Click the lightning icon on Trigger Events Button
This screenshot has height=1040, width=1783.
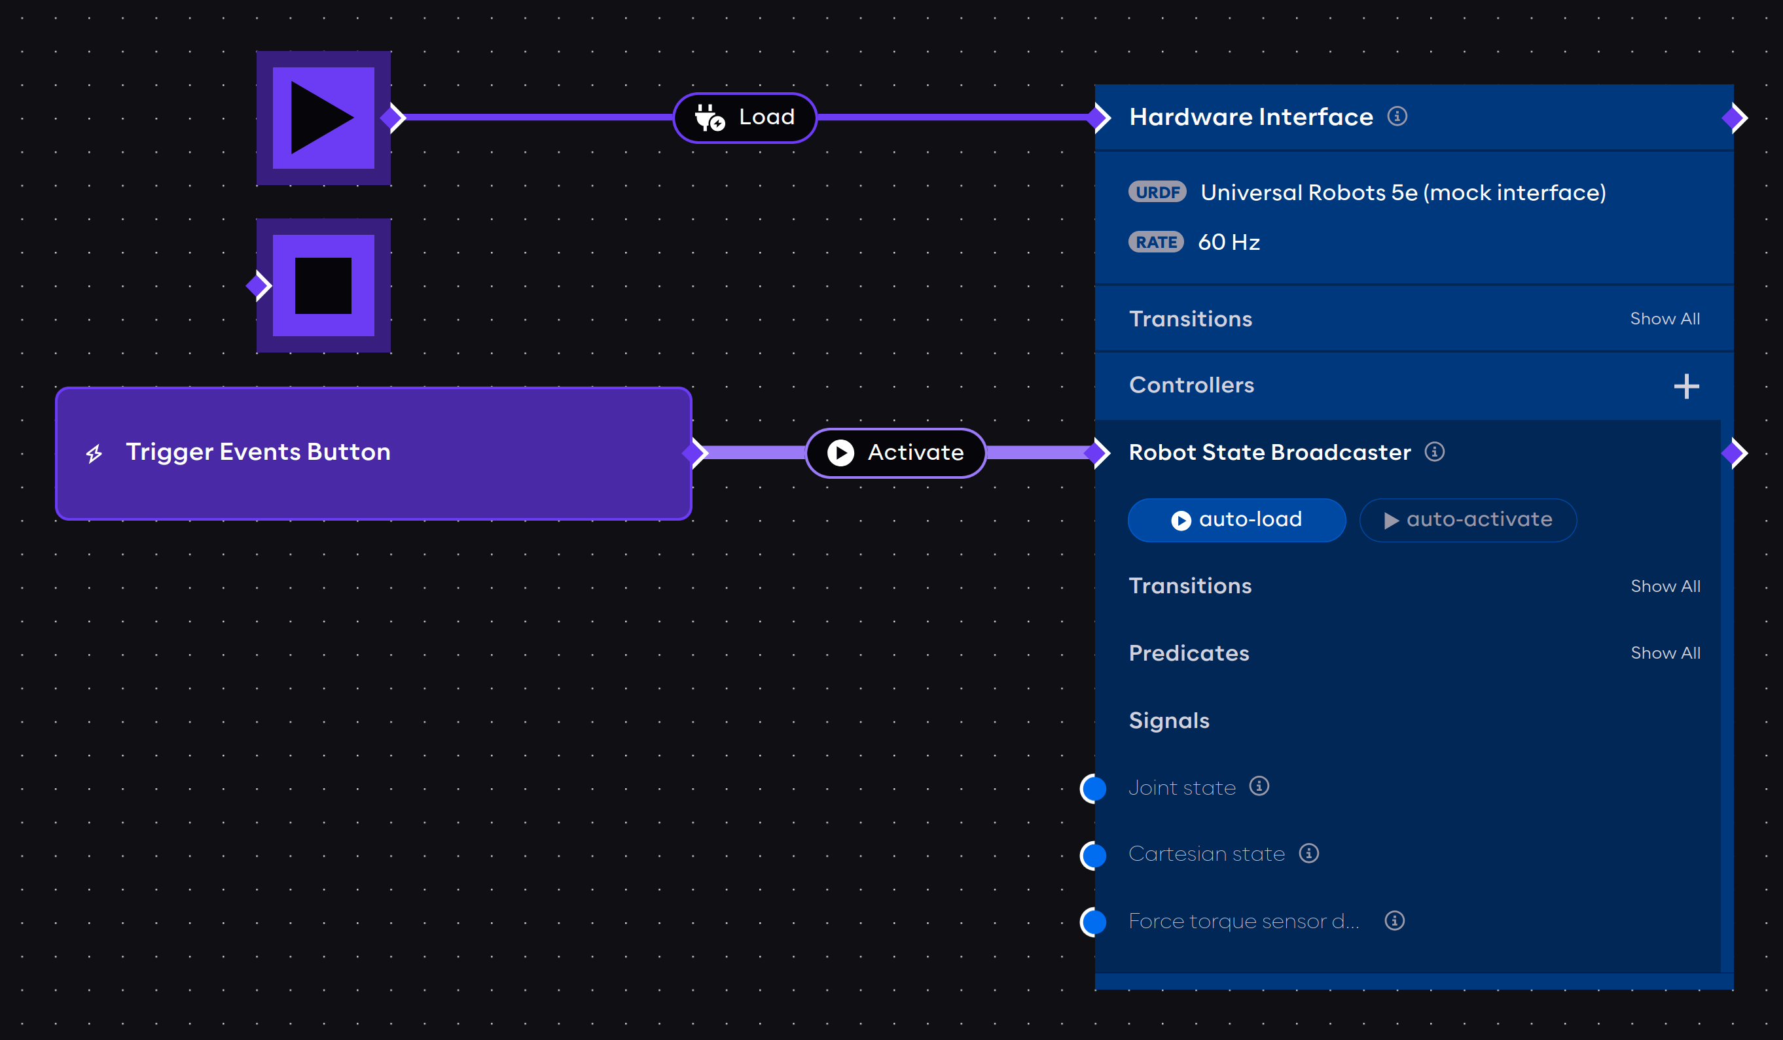pyautogui.click(x=94, y=453)
